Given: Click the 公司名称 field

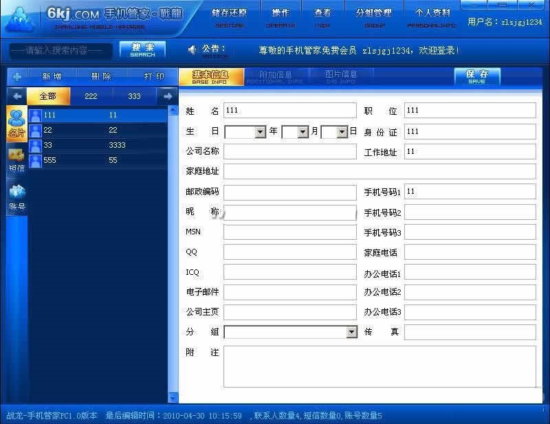Looking at the screenshot, I should (x=289, y=151).
